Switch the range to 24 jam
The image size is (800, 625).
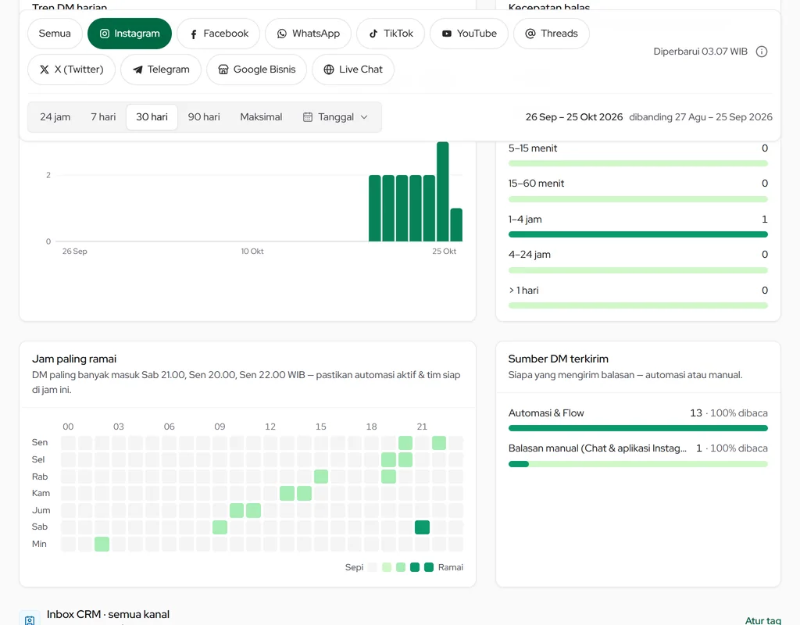(55, 117)
